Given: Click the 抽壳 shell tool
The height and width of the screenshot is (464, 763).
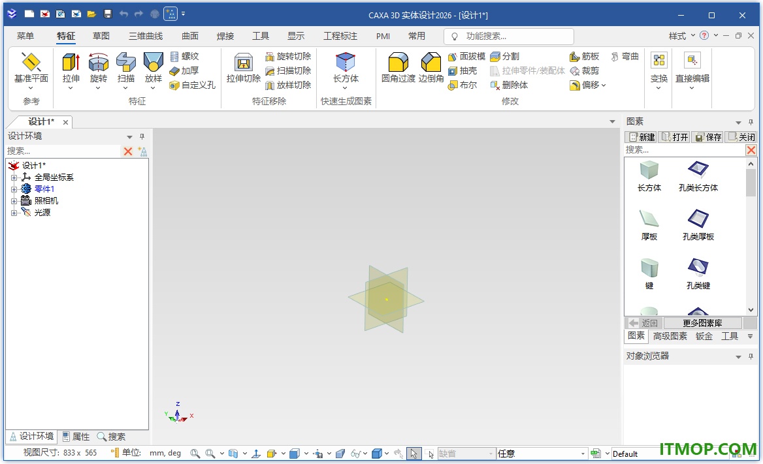Looking at the screenshot, I should point(463,71).
